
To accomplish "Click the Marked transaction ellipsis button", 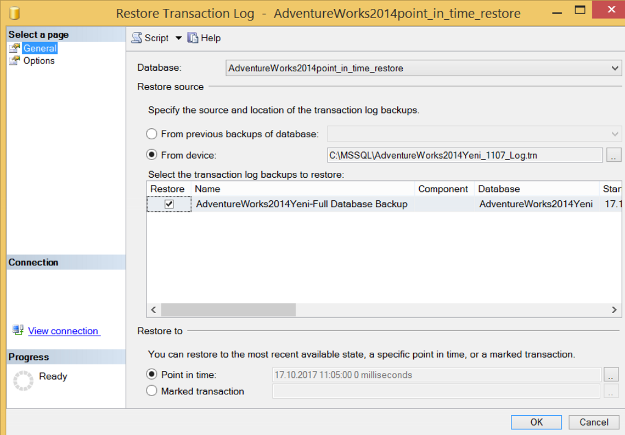I will point(611,391).
